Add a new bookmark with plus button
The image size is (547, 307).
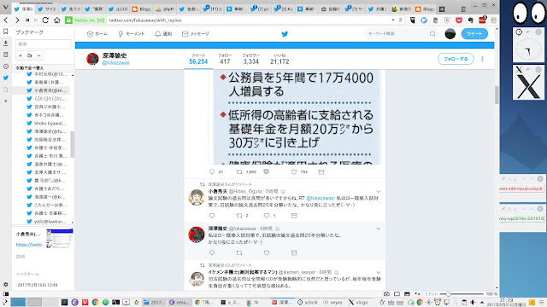(21, 55)
